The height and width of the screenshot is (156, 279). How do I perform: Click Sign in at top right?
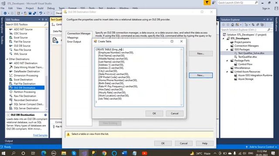pyautogui.click(x=266, y=9)
